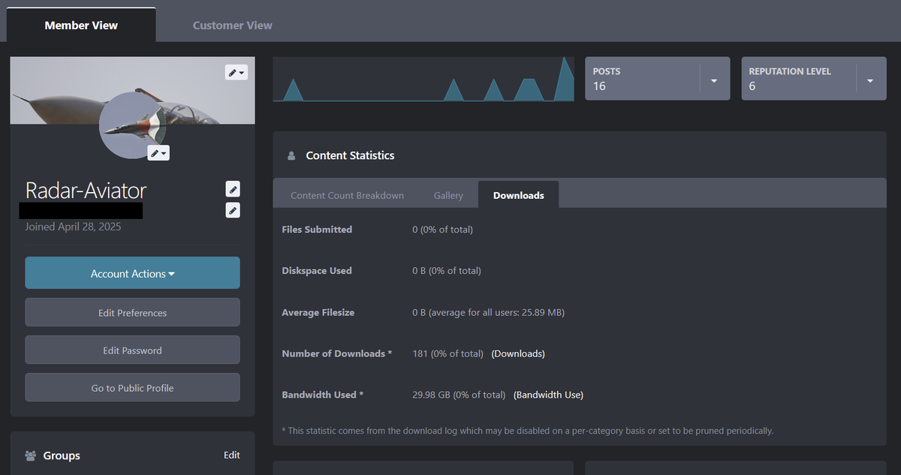Click the Groups panel heading
This screenshot has height=475, width=901.
tap(62, 455)
